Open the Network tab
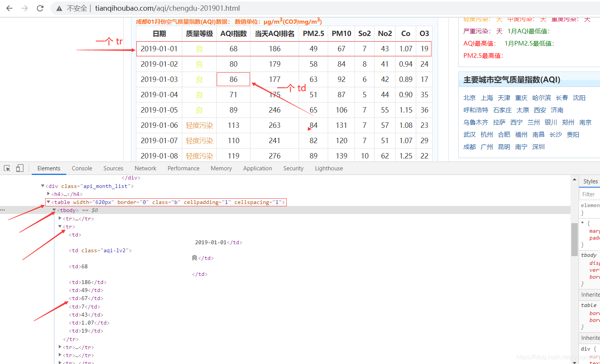 click(x=146, y=168)
